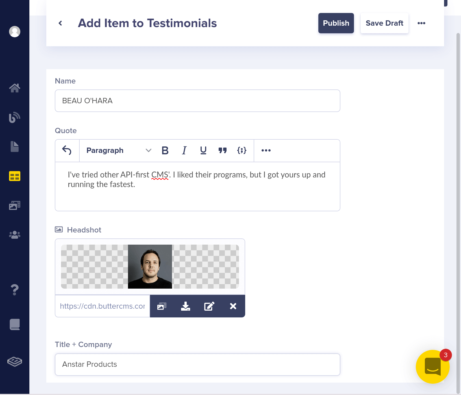Select the bold formatting icon

[165, 150]
